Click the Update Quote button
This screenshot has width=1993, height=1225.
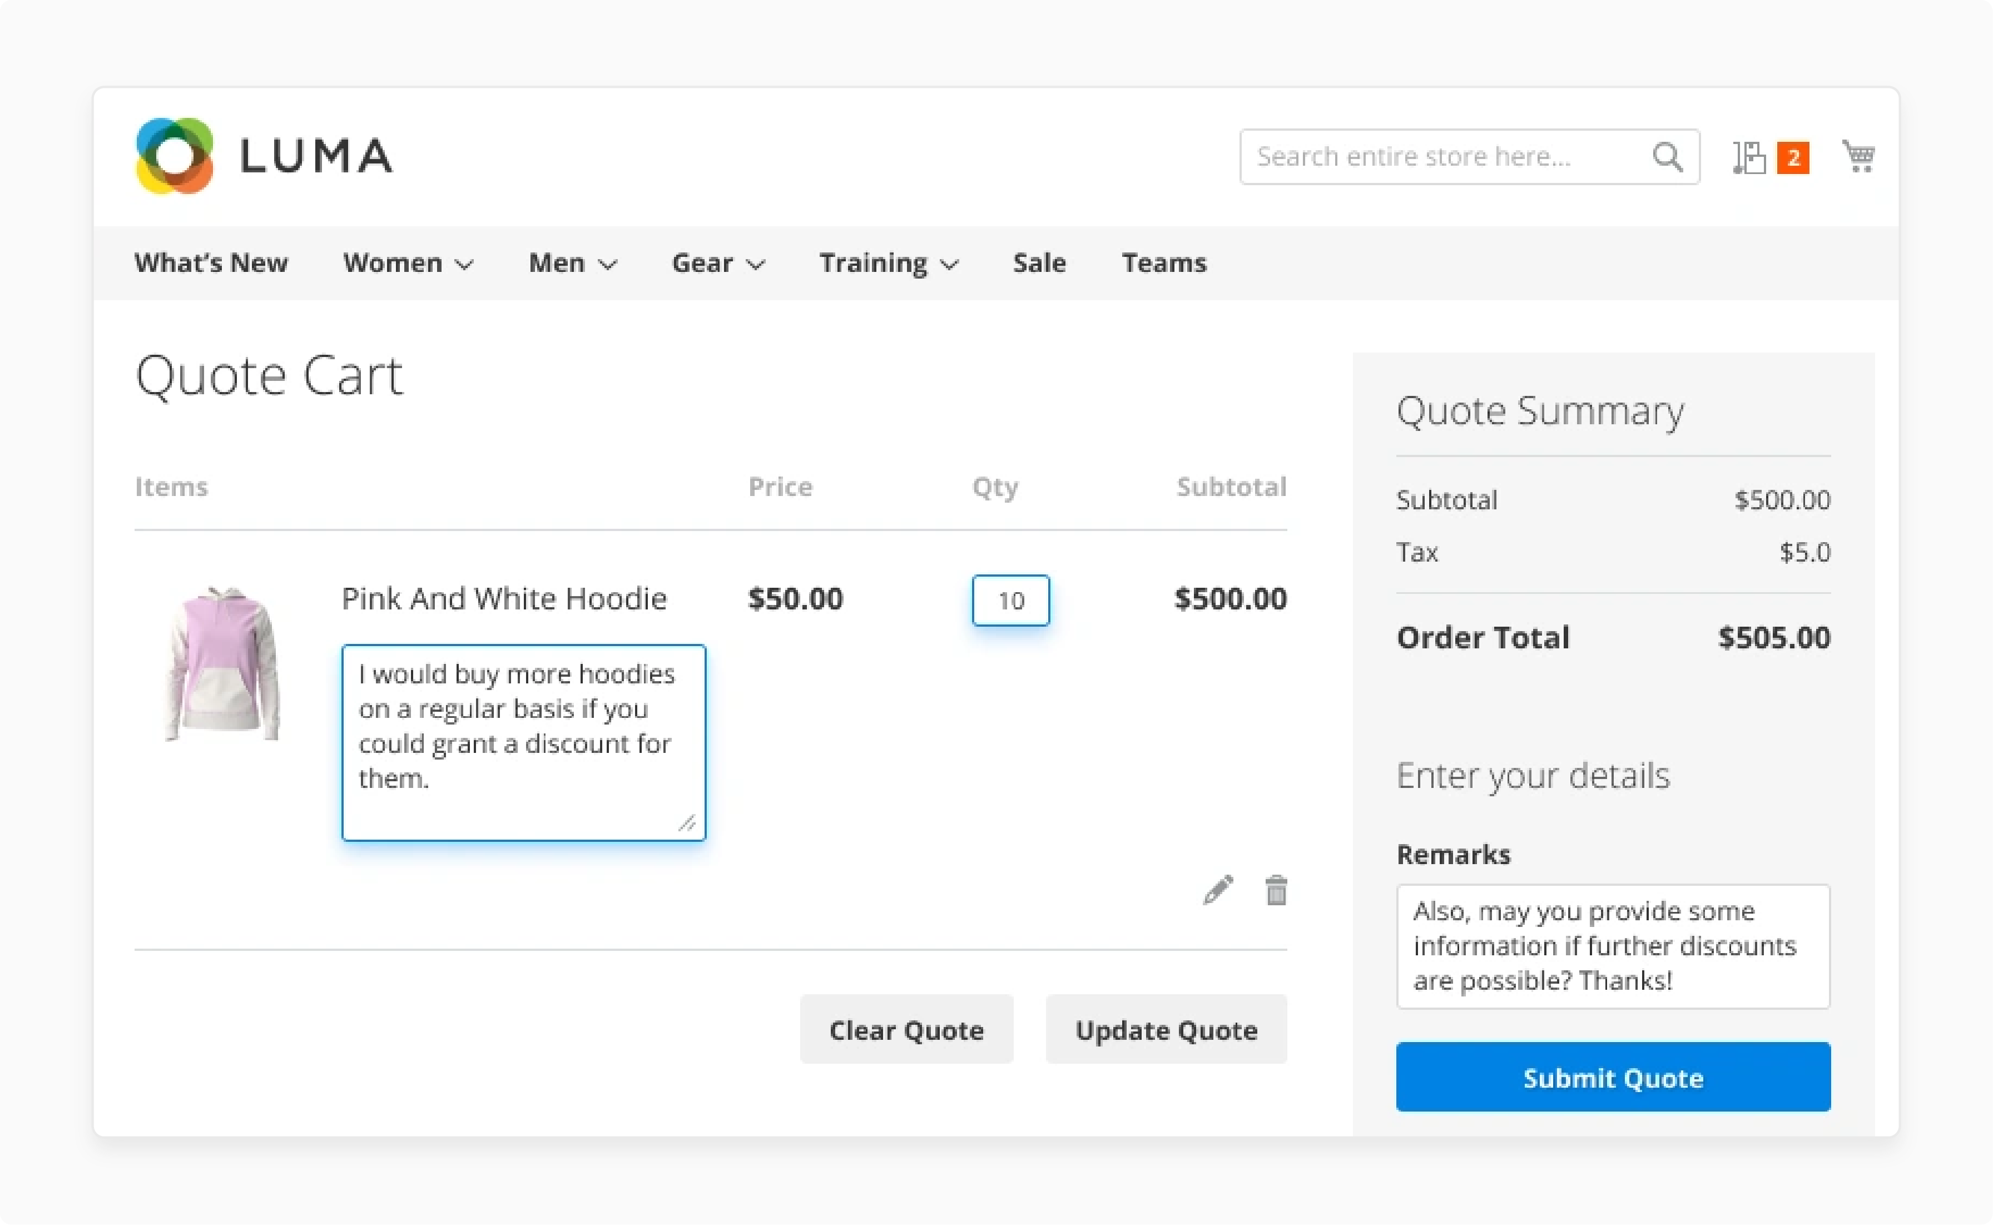[1166, 1029]
